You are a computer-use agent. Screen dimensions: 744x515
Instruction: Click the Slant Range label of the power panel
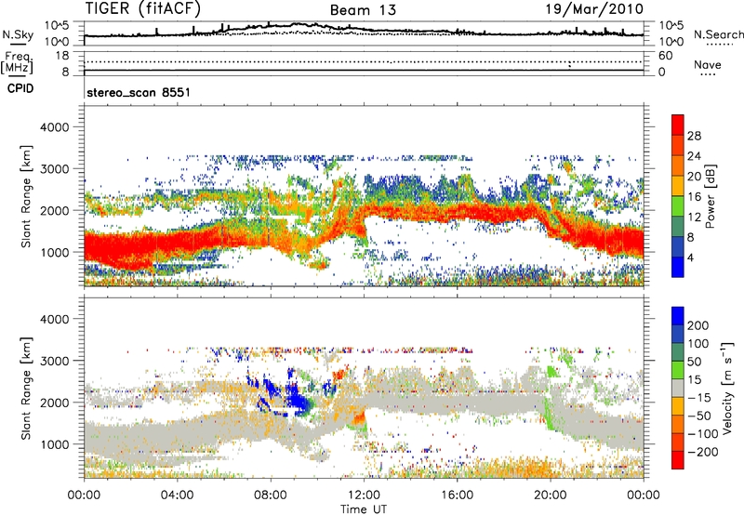[26, 196]
